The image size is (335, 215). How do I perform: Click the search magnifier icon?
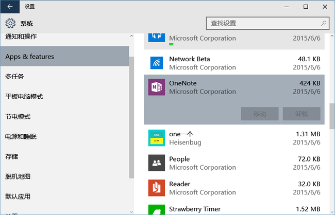324,23
